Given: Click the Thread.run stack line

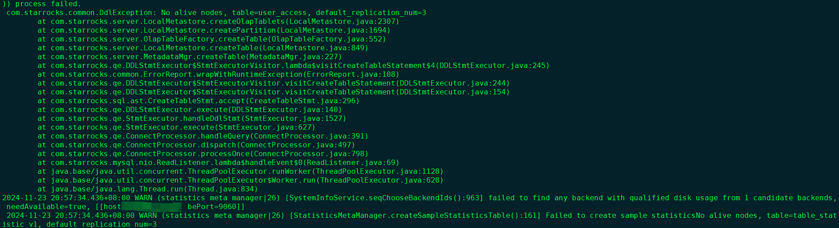Looking at the screenshot, I should click(x=148, y=189).
